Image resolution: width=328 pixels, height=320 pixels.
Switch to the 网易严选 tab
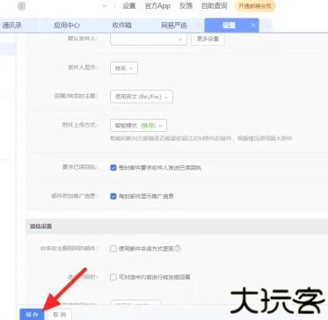click(174, 25)
